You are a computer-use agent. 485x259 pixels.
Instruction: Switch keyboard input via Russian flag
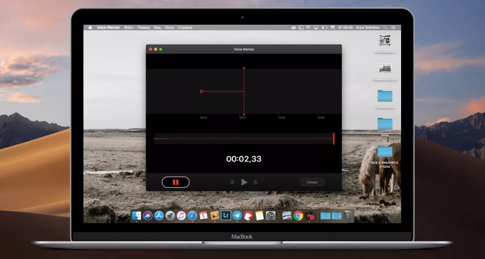(333, 28)
